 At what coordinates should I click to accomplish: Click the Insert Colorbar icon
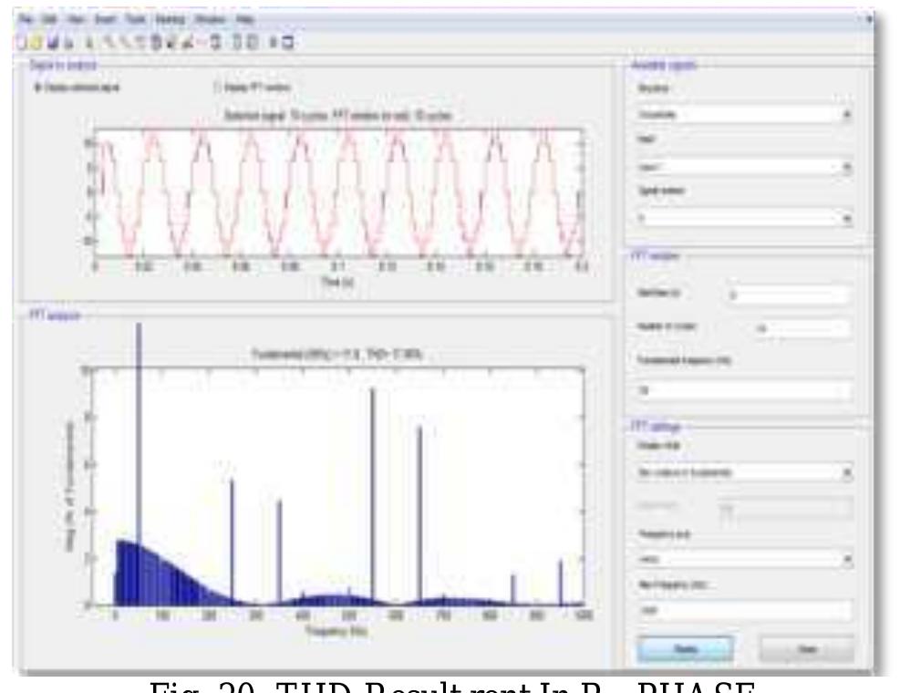click(x=216, y=43)
